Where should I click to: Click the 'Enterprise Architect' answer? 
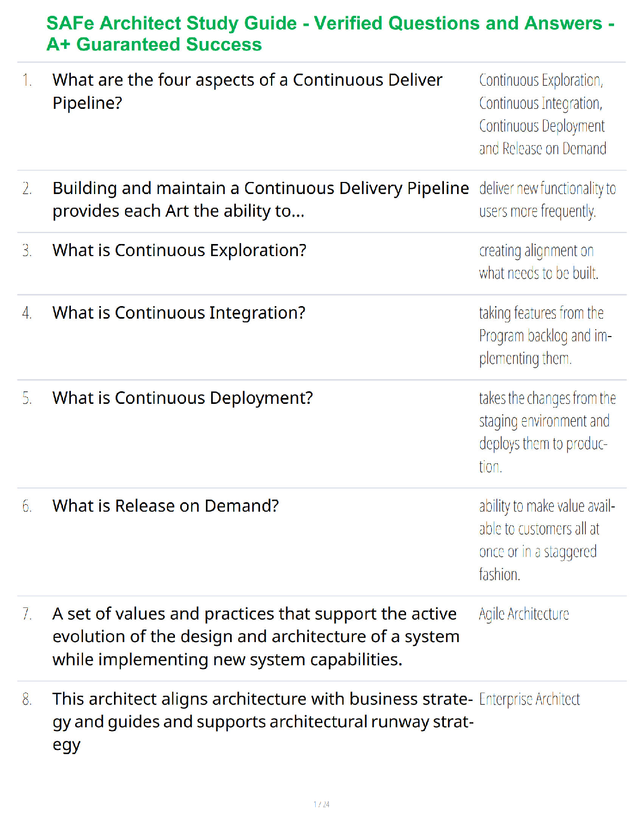point(530,699)
